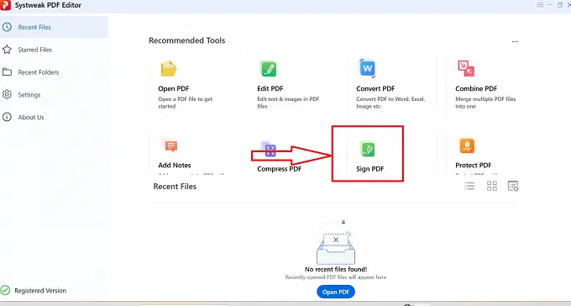Click the pink Combine PDF icon
571x306 pixels.
466,69
